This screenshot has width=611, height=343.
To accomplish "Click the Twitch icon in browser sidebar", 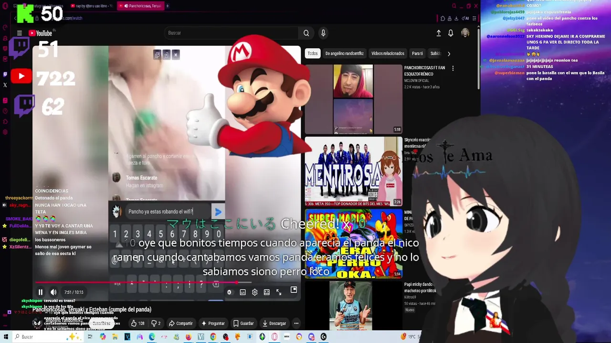I will tap(5, 74).
